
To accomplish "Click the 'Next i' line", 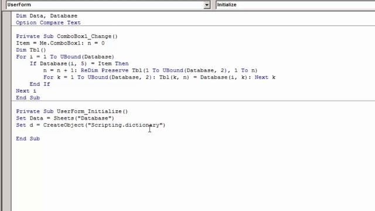I will point(26,91).
